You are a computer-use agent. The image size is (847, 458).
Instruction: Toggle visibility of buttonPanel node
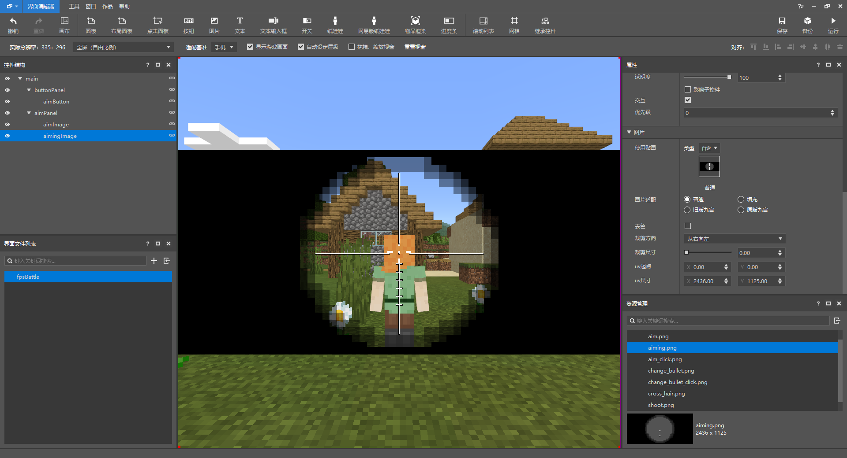click(x=7, y=90)
